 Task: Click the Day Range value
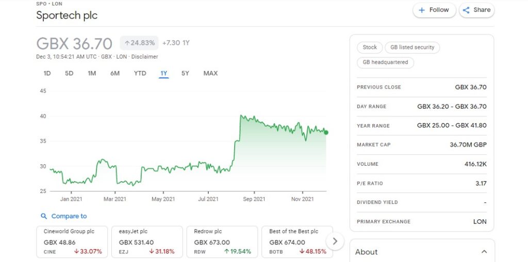[x=452, y=106]
